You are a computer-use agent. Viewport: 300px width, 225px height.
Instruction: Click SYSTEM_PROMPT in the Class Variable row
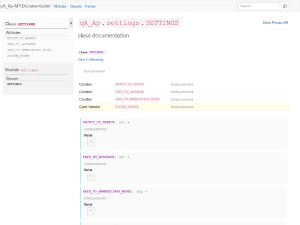coord(127,107)
